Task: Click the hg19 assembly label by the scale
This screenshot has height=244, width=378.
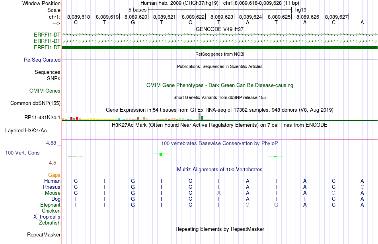Action: pyautogui.click(x=301, y=10)
